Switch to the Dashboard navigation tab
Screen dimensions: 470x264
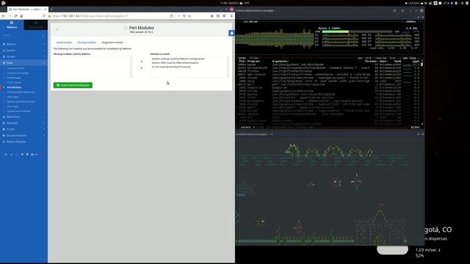point(36,25)
